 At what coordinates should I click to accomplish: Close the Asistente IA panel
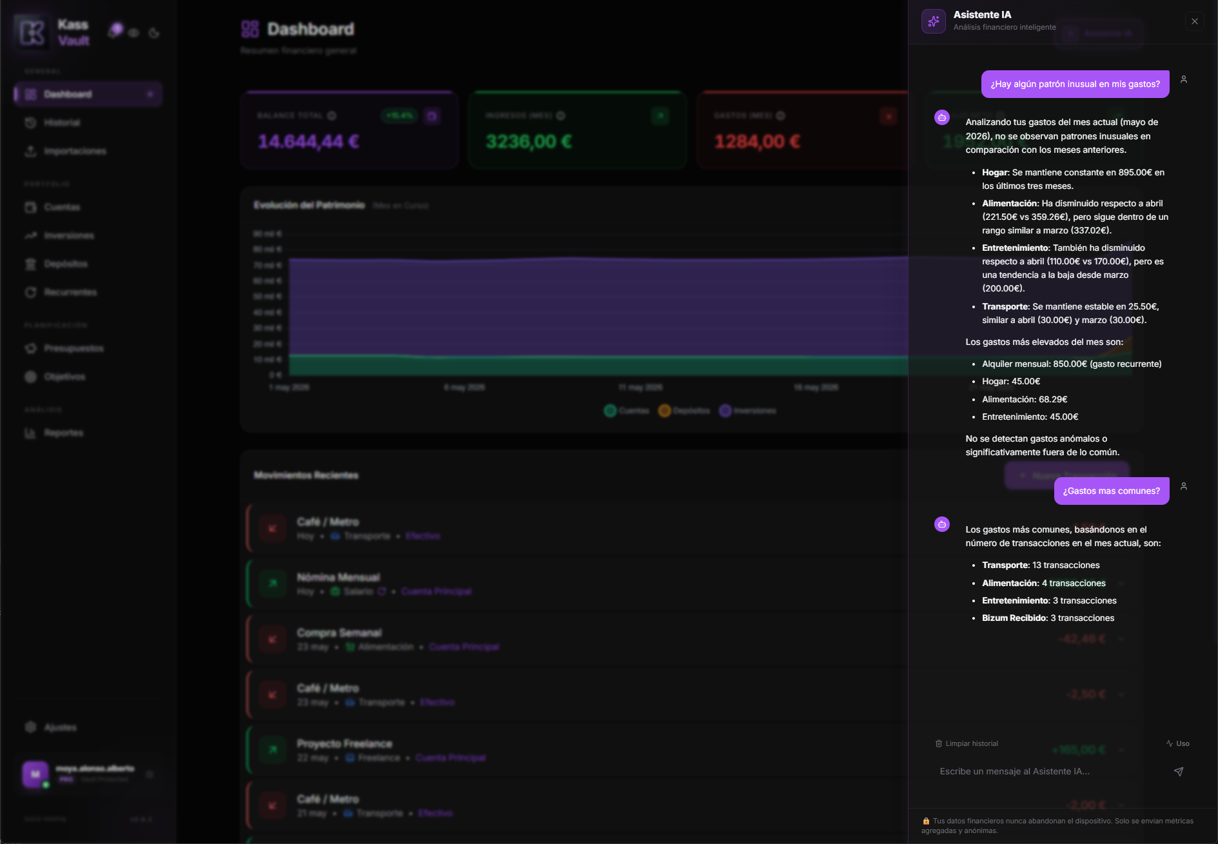pos(1194,21)
